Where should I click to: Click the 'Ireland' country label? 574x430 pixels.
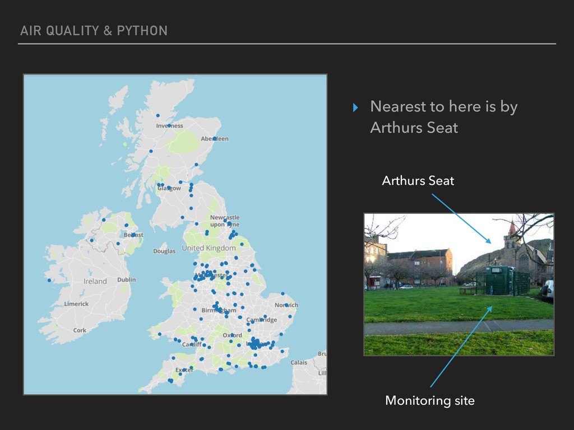click(x=95, y=281)
